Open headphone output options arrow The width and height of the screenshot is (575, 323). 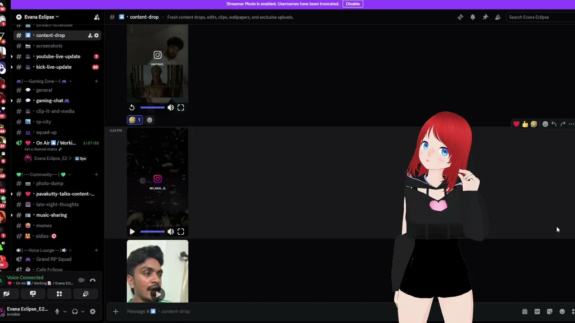click(83, 311)
